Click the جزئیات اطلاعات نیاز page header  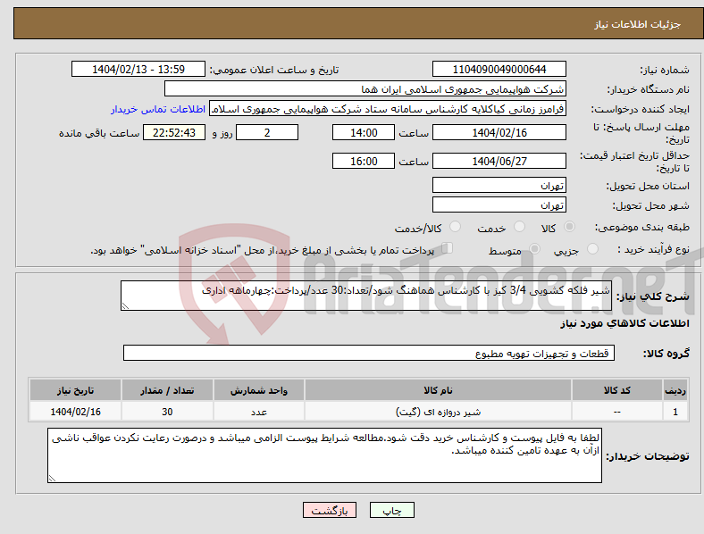637,24
